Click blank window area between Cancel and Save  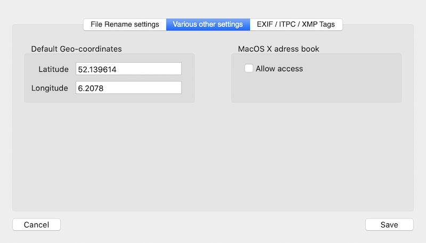213,224
